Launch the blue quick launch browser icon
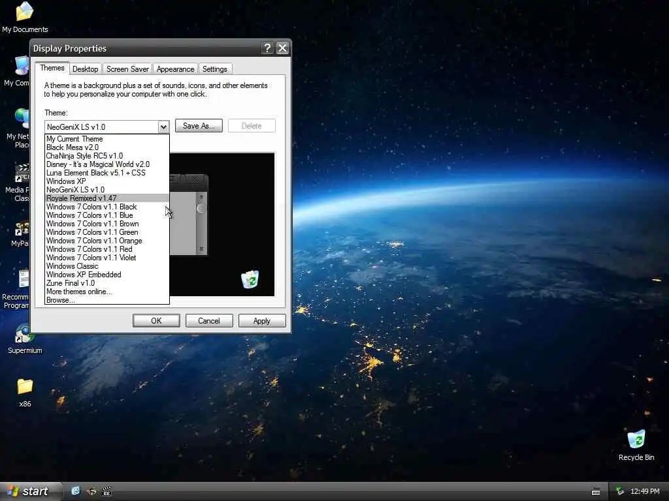Viewport: 669px width, 501px height. coord(76,491)
